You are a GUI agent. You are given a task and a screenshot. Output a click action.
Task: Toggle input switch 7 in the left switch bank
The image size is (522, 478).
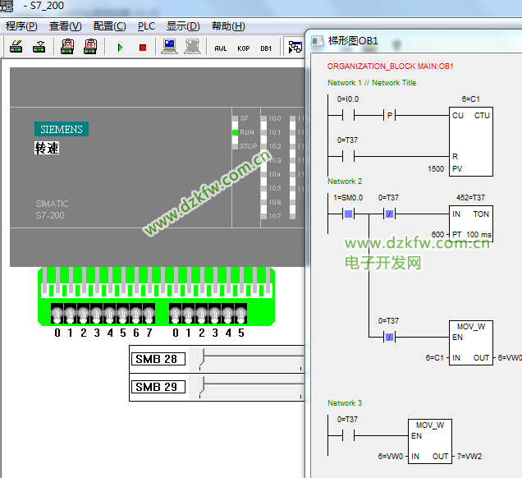pyautogui.click(x=149, y=315)
